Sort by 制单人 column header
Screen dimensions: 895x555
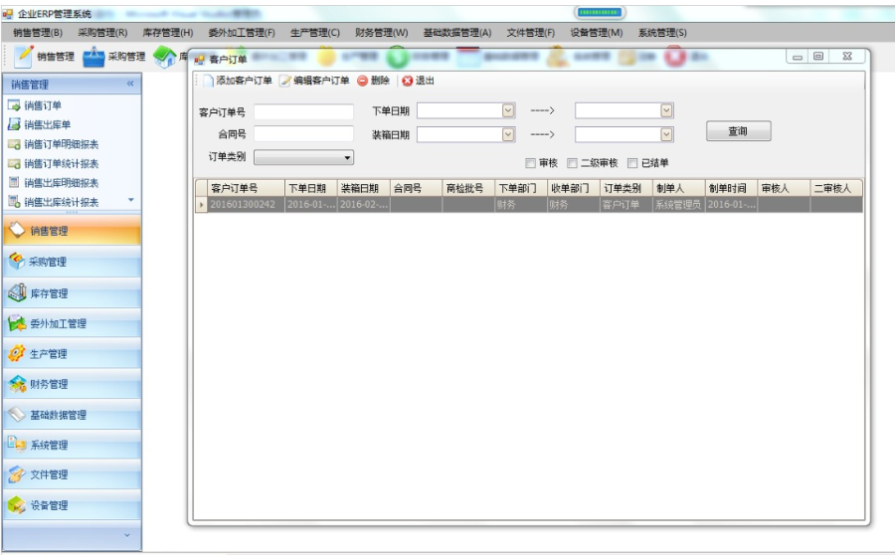[678, 188]
